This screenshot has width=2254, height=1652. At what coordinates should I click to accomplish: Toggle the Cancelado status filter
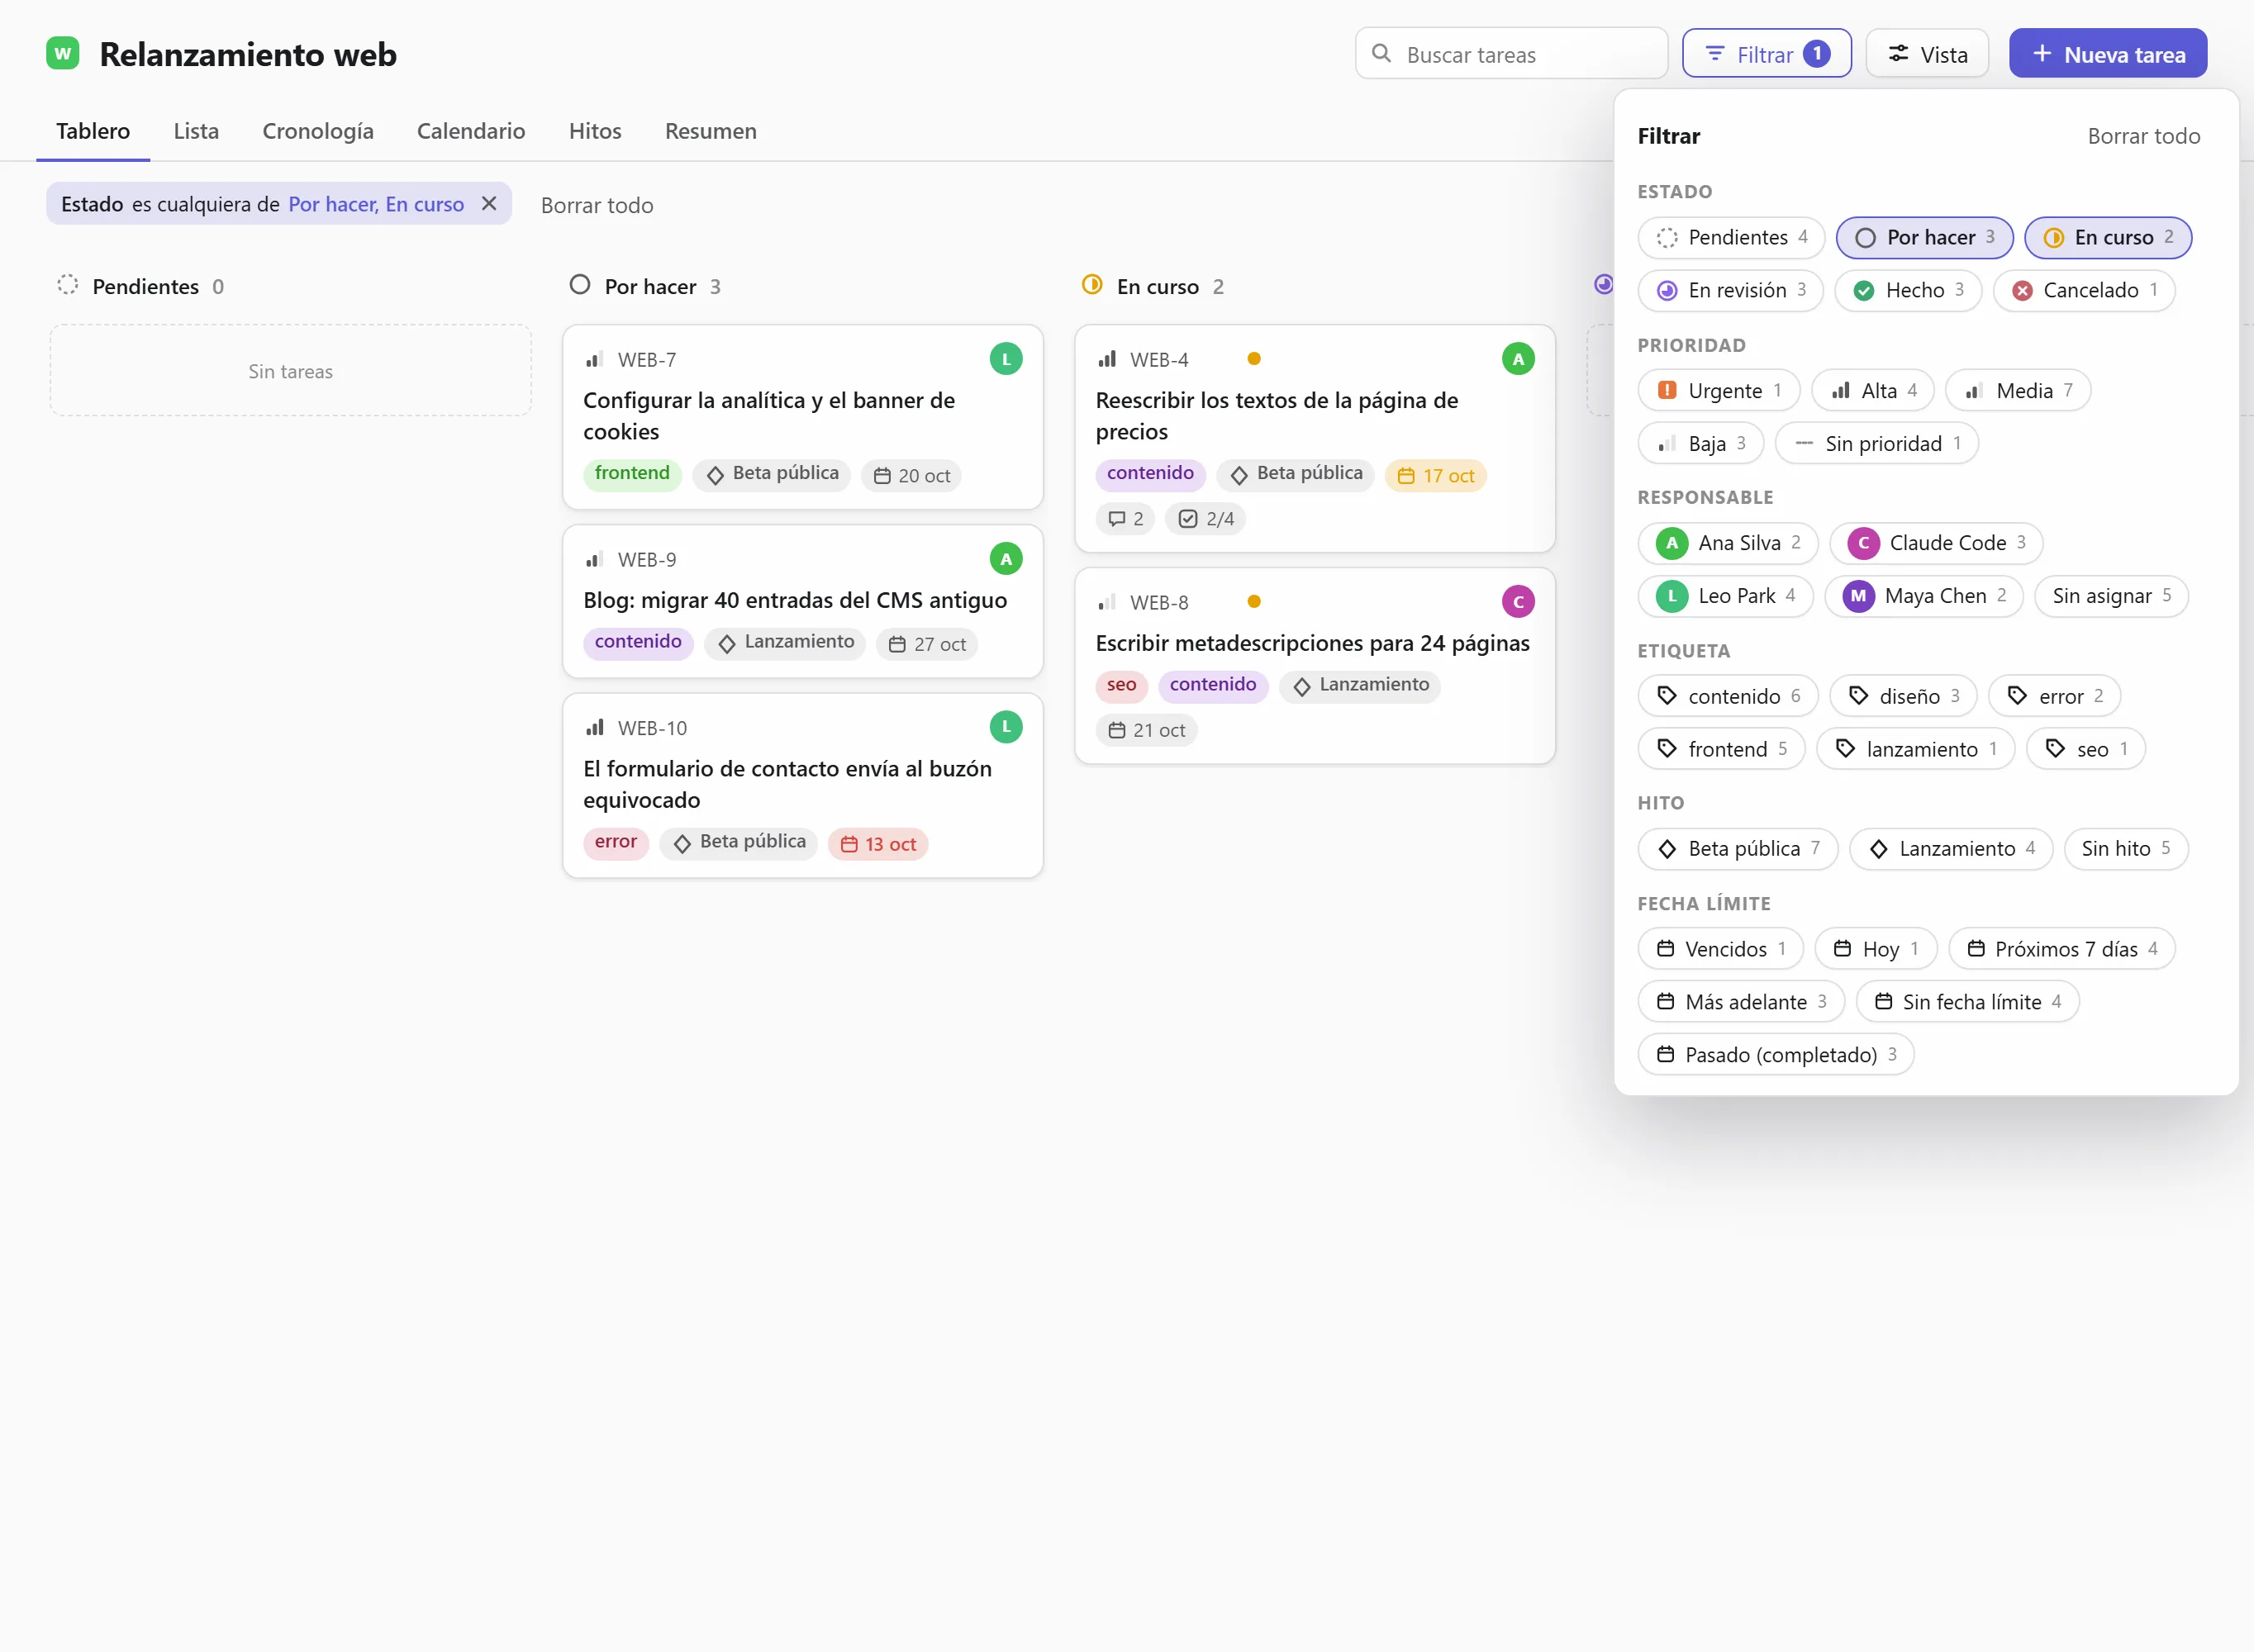[x=2083, y=291]
